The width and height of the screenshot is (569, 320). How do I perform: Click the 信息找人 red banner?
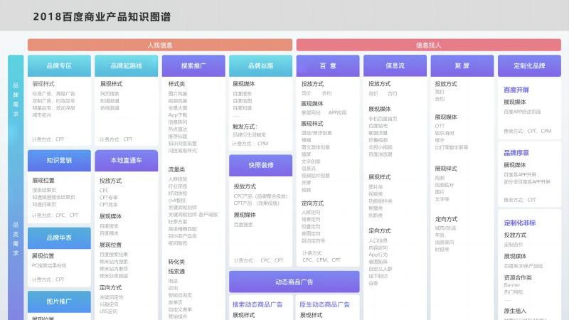pos(429,45)
